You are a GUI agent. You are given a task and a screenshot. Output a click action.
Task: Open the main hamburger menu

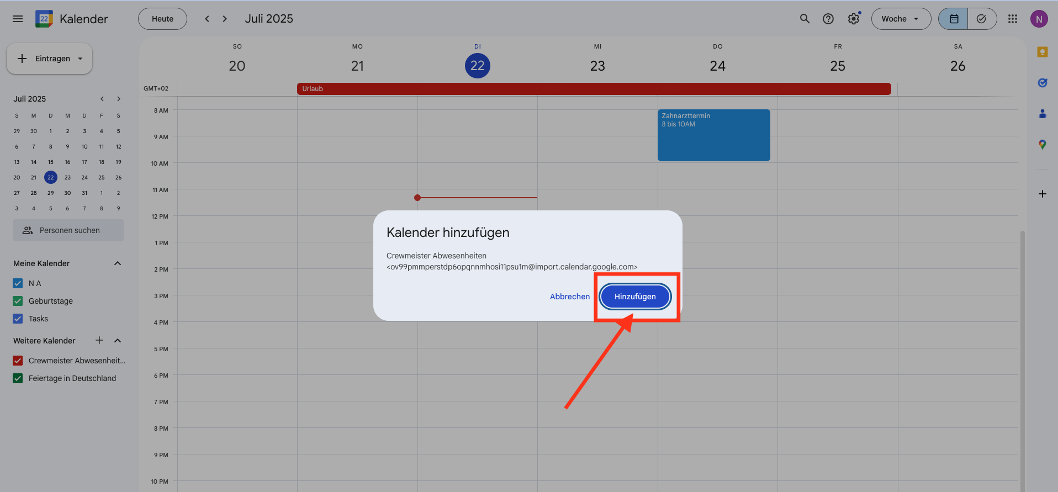[18, 19]
